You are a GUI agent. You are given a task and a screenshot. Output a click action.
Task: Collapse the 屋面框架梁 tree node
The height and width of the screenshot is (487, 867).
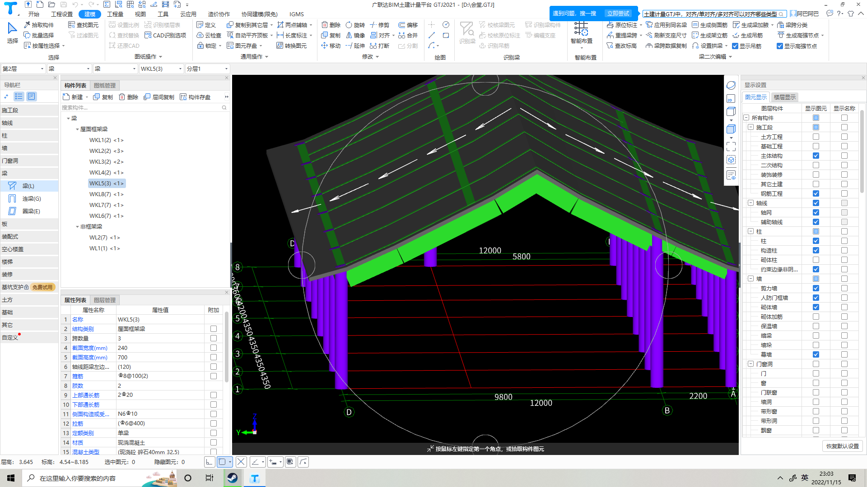tap(77, 129)
